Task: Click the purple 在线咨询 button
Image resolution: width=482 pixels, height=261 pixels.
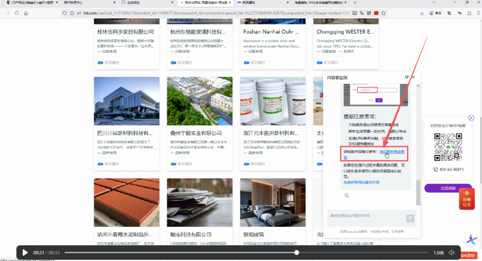Action: click(x=448, y=188)
